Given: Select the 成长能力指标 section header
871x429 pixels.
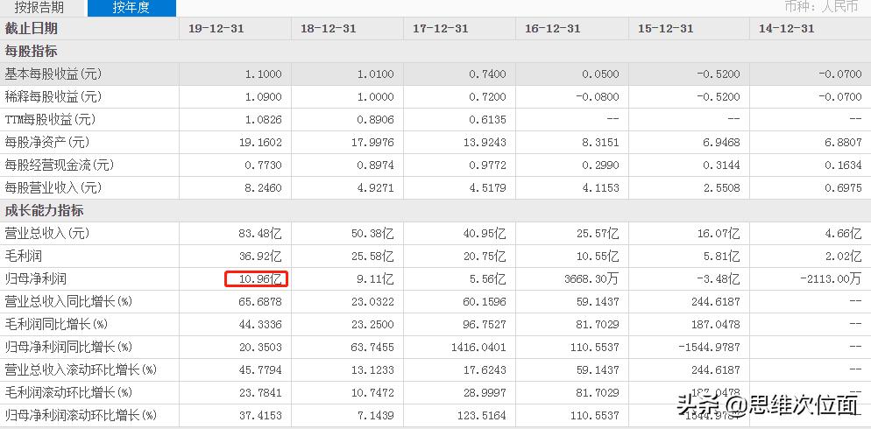Looking at the screenshot, I should pyautogui.click(x=45, y=211).
